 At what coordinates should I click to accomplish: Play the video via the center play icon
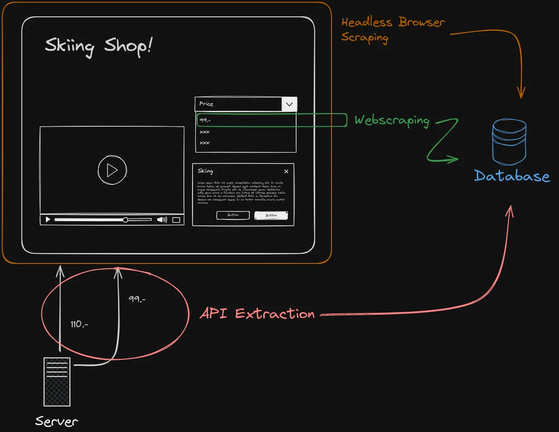point(111,169)
